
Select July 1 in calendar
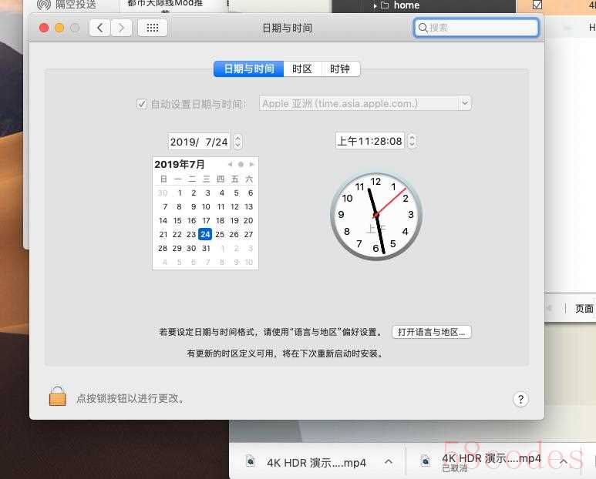tap(180, 193)
